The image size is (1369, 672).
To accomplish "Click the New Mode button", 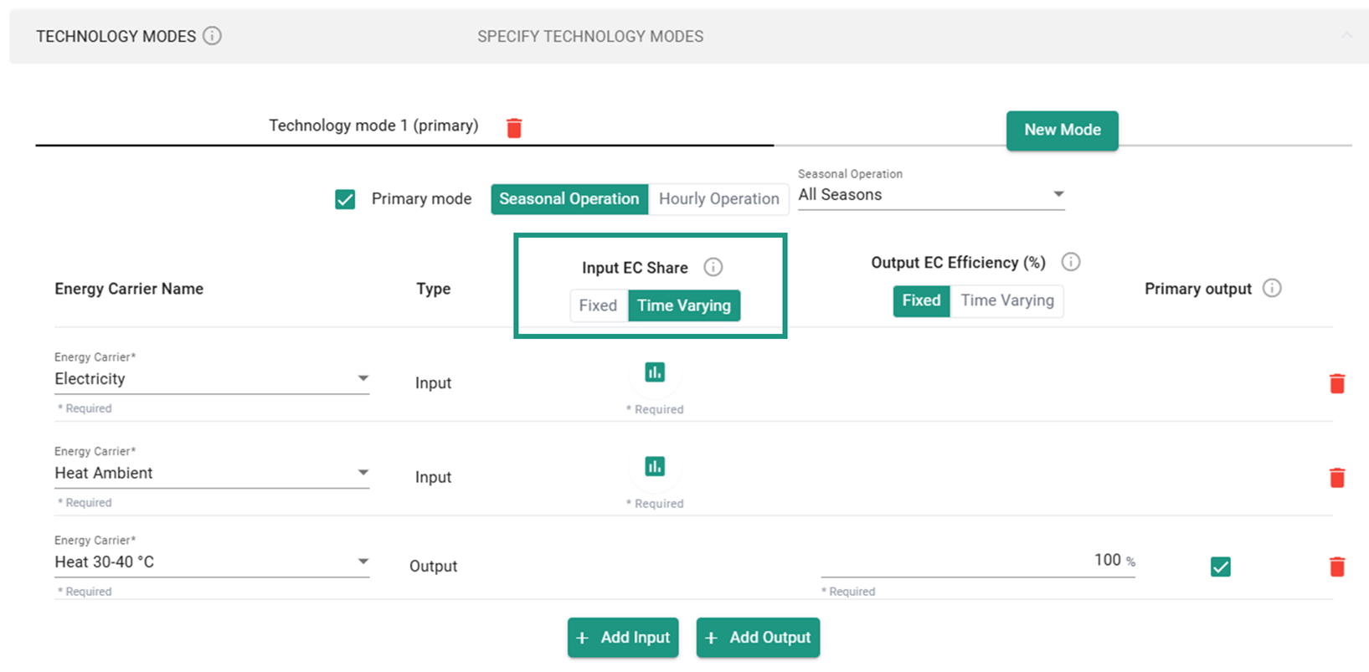I will point(1062,131).
